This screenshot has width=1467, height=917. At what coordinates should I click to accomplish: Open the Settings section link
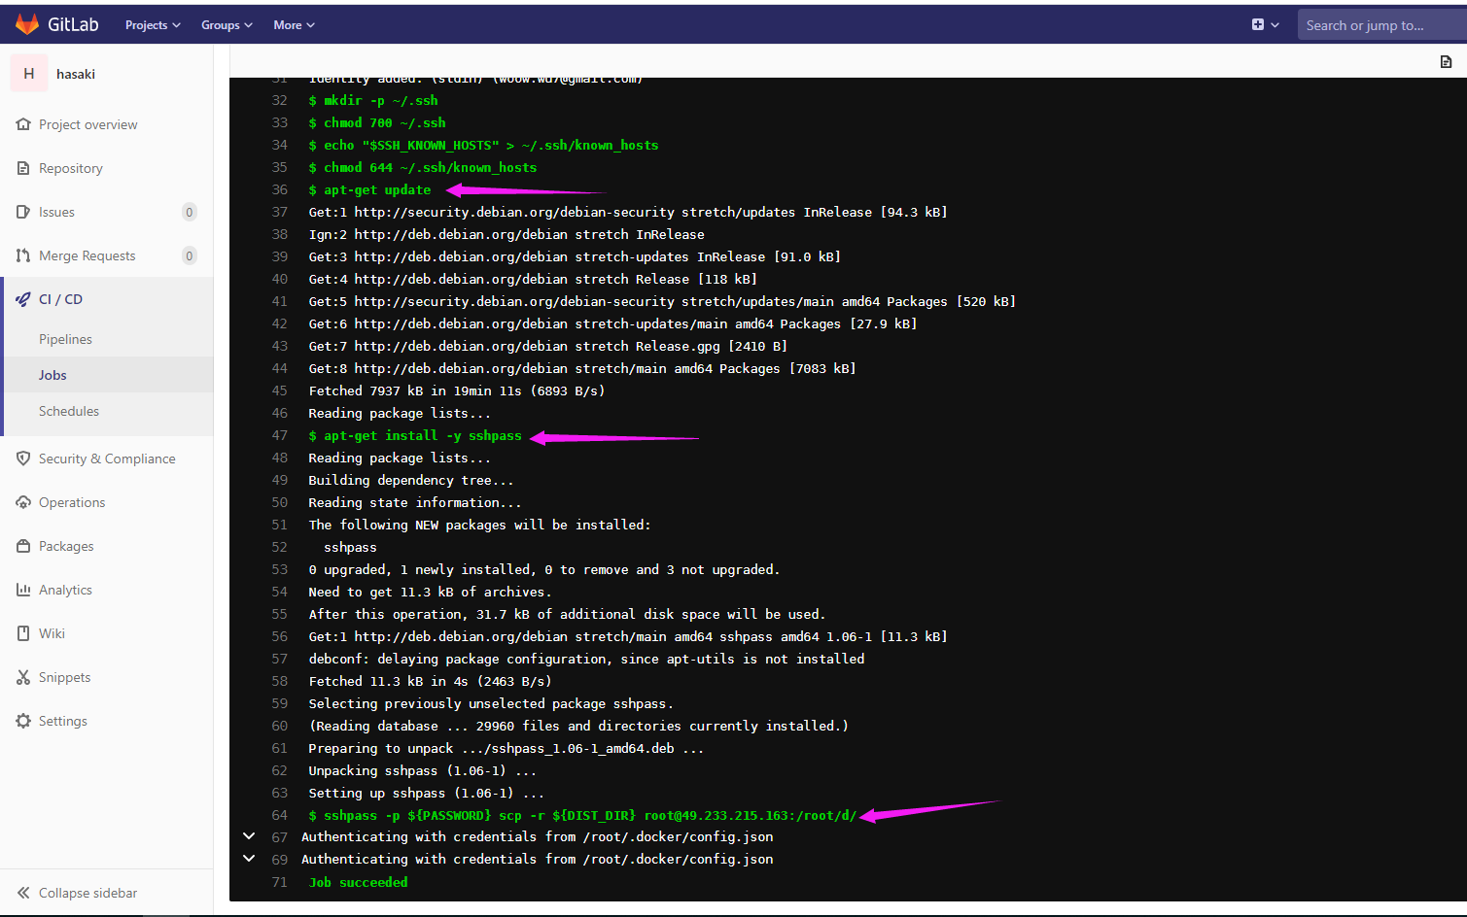(63, 721)
